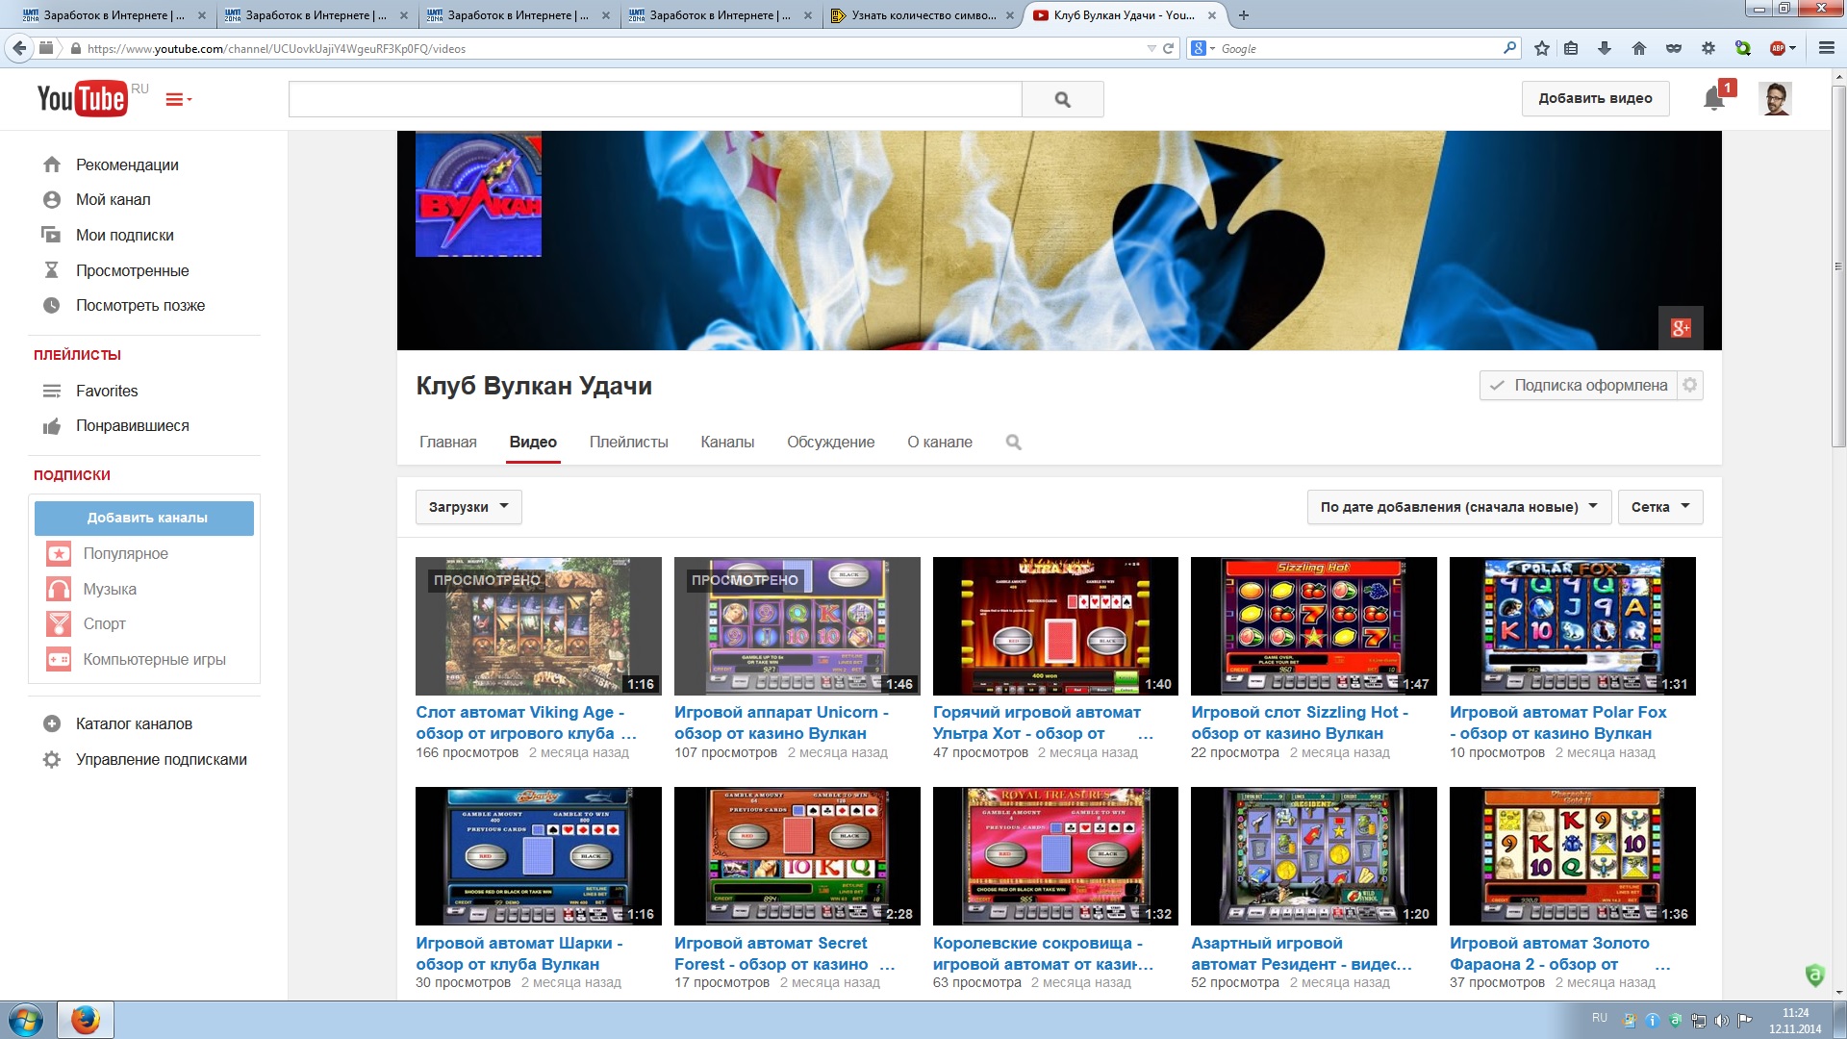Open the О канале tab
1847x1039 pixels.
click(x=940, y=443)
